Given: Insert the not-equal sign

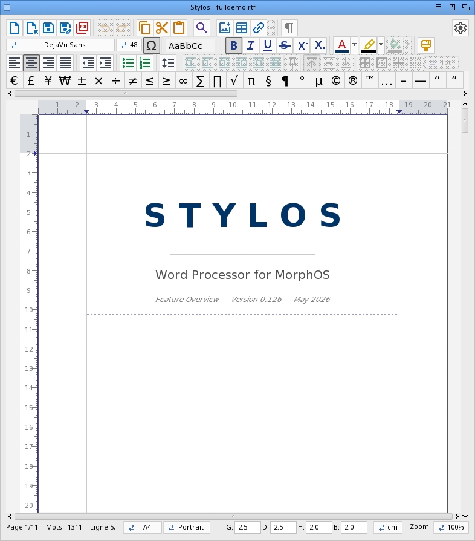Looking at the screenshot, I should point(132,80).
